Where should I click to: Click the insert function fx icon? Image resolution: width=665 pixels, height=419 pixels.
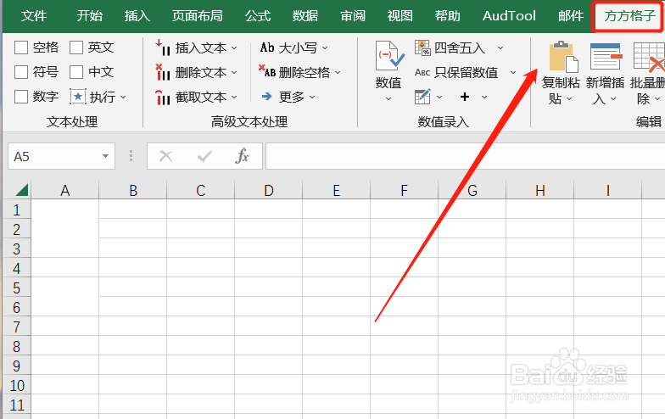243,156
